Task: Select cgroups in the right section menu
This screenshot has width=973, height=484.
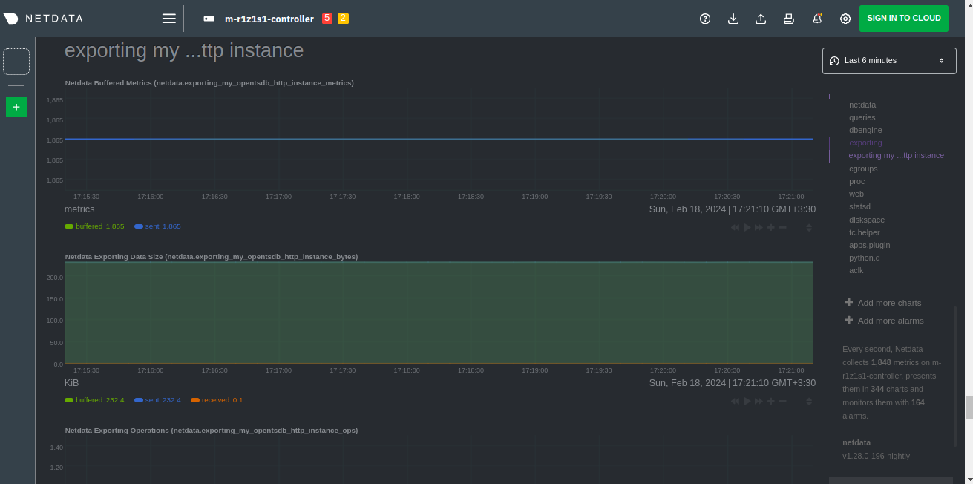Action: [862, 169]
